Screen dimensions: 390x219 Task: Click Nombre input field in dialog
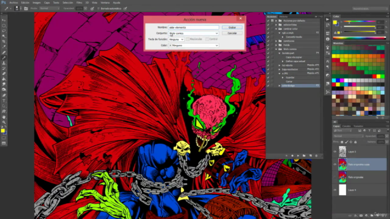[194, 27]
